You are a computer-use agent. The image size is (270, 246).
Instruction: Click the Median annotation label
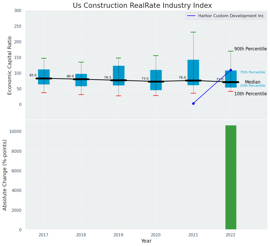coord(252,82)
